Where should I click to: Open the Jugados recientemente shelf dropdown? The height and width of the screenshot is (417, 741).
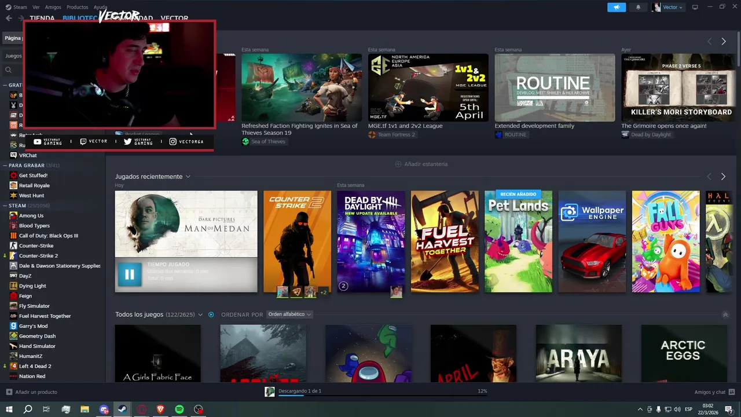point(188,177)
